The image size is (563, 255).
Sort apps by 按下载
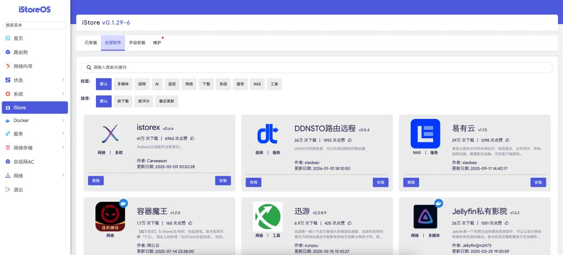(x=123, y=101)
